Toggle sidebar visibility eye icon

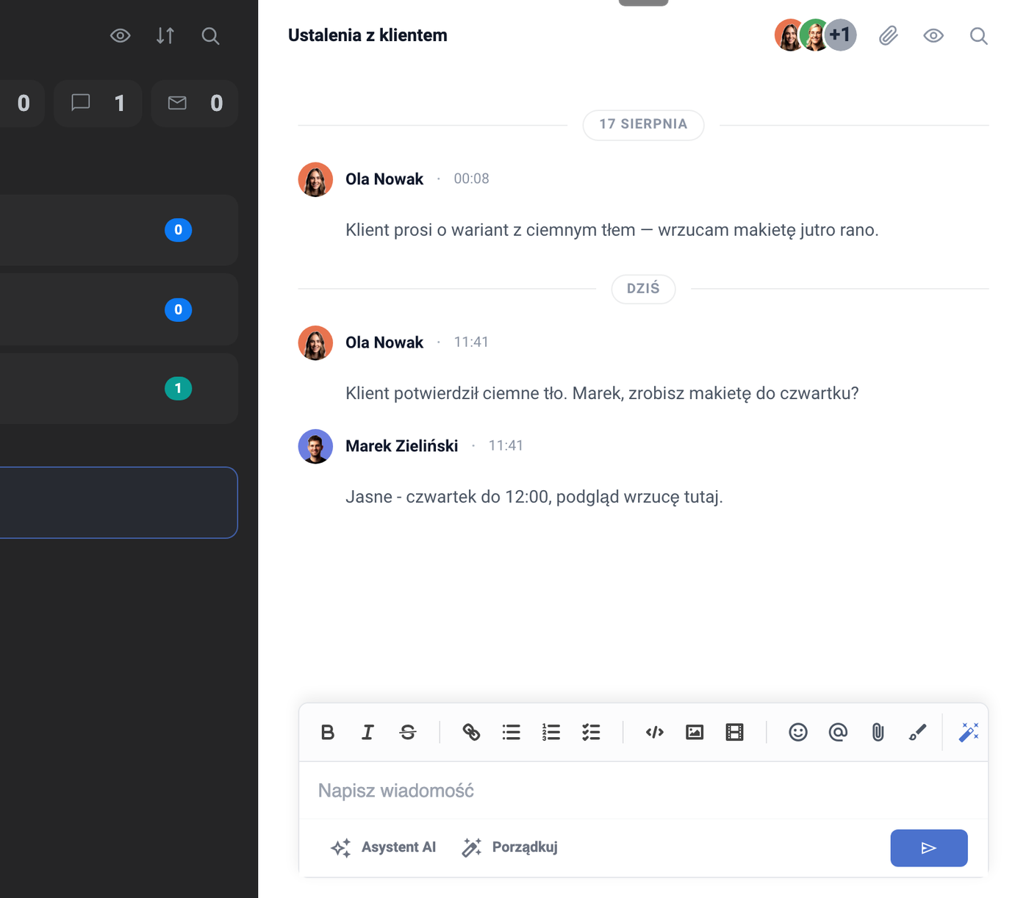point(121,35)
